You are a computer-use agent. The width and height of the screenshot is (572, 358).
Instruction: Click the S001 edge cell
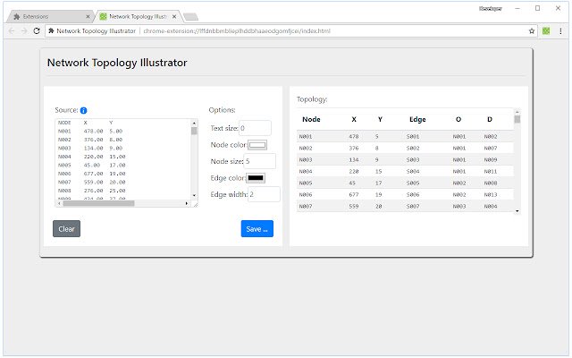pos(413,137)
